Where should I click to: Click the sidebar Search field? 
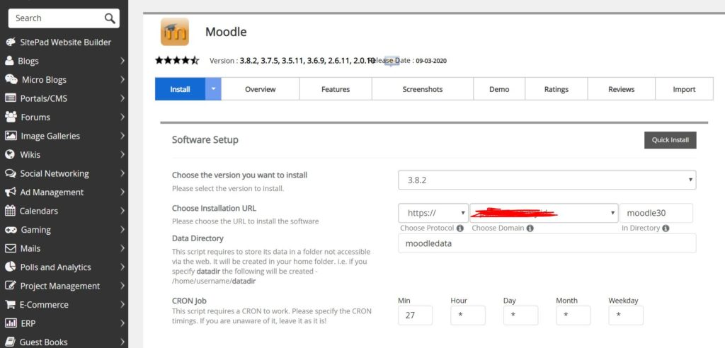pos(64,18)
